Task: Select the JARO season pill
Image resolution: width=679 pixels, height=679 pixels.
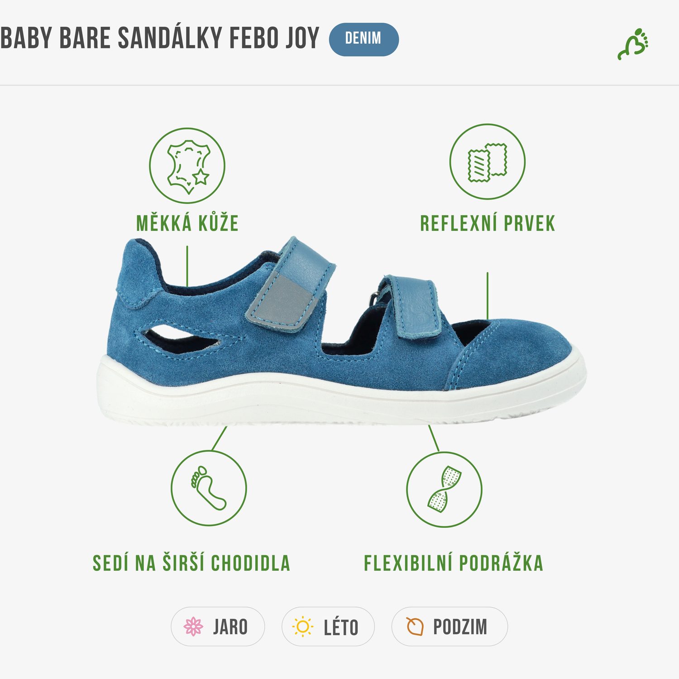Action: point(218,626)
